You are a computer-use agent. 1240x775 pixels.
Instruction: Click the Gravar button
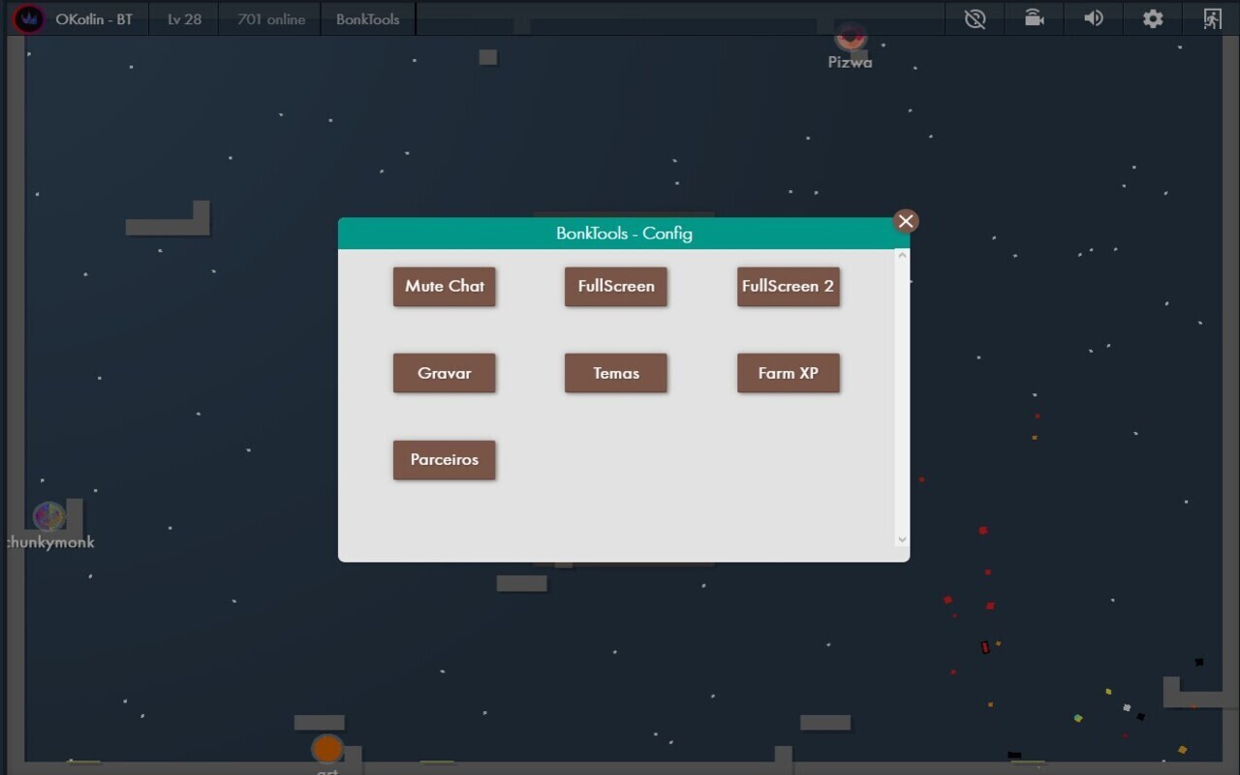445,373
